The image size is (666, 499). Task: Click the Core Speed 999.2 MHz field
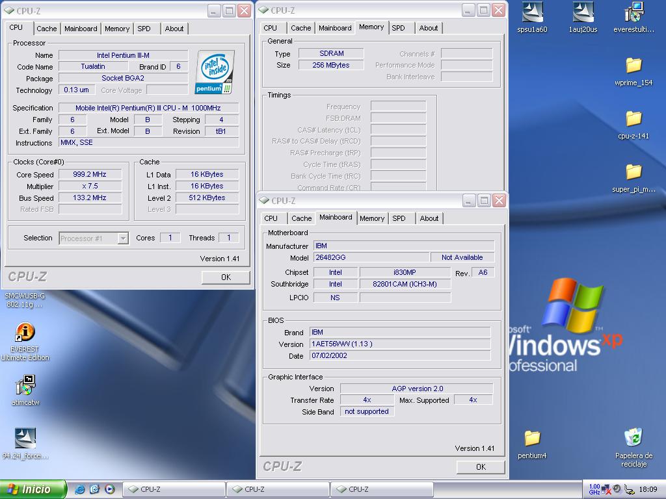(90, 174)
